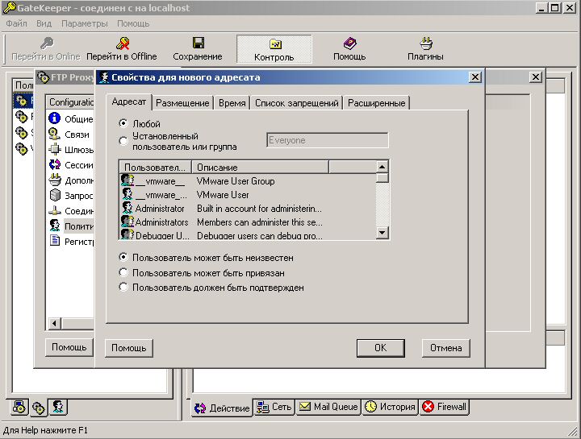
Task: Select the Шлюзы icon in configuration list
Action: tap(55, 149)
